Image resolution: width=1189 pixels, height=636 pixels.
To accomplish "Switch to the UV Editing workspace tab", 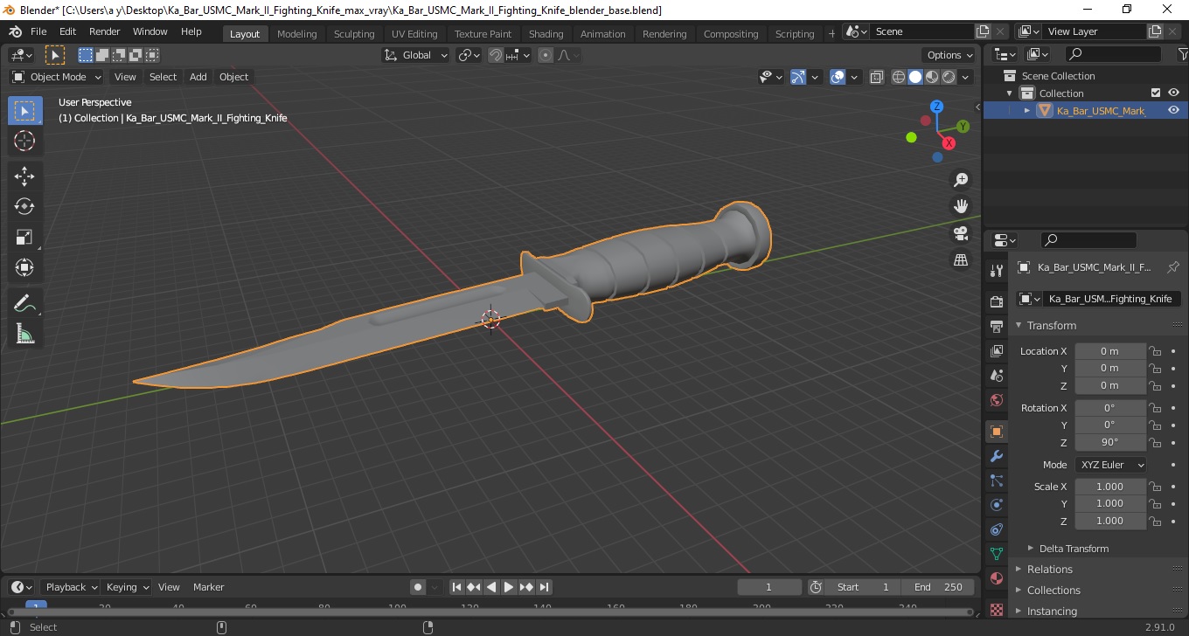I will [x=414, y=34].
